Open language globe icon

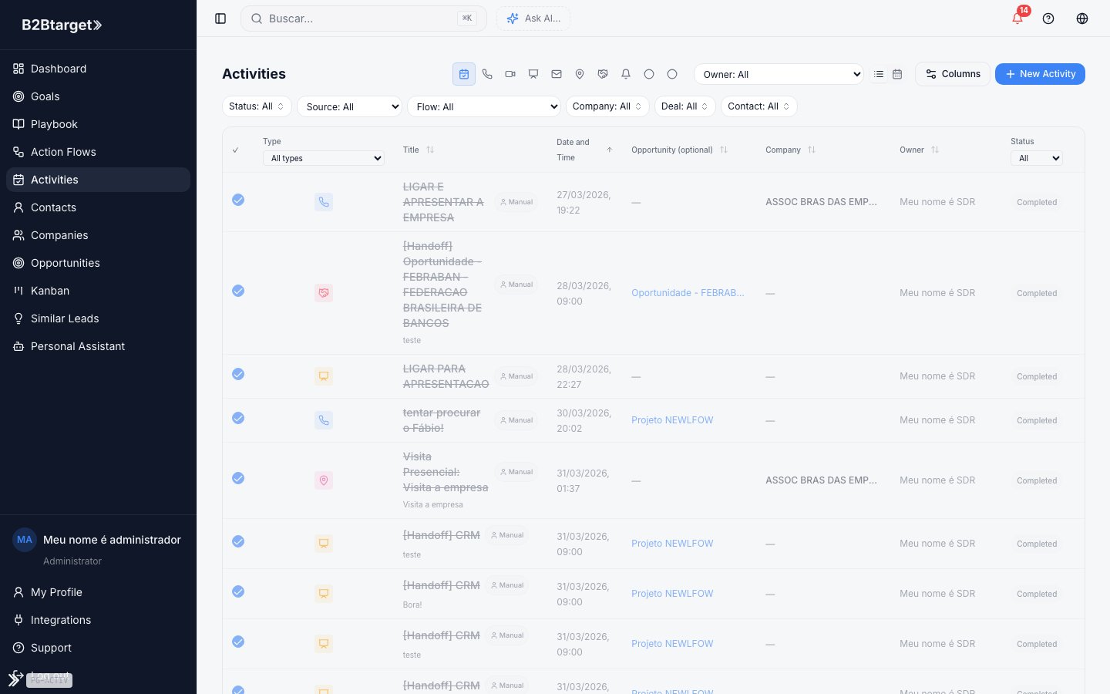point(1082,19)
